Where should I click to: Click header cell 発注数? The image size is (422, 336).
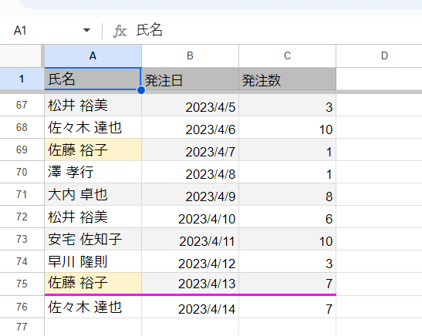[x=288, y=79]
